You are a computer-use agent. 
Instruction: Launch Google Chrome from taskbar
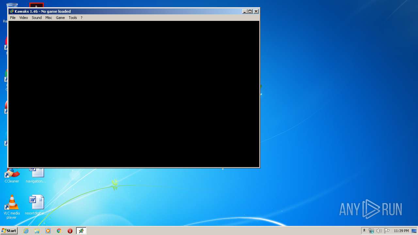[x=59, y=231]
